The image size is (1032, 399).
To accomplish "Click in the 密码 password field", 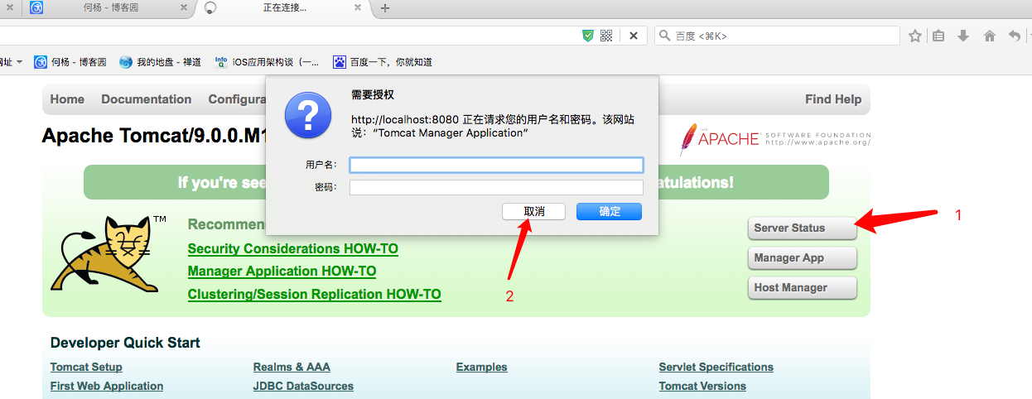I will pos(496,188).
